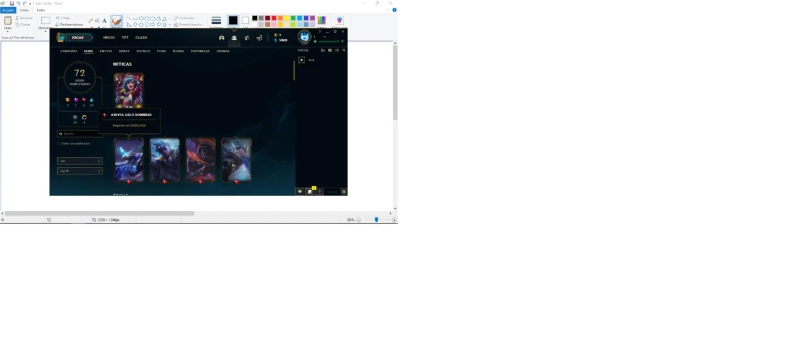792x363 pixels.
Task: Click the third legendary skin card, red-toned
Action: pyautogui.click(x=200, y=160)
